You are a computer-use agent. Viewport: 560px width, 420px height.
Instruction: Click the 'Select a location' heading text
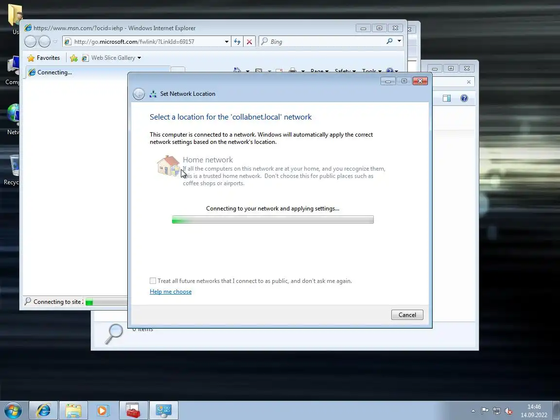(x=231, y=117)
